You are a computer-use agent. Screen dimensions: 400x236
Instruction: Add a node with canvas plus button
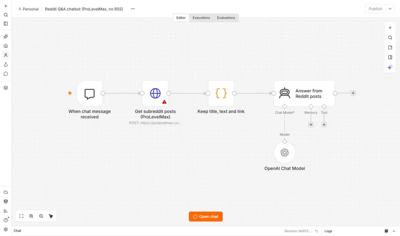(x=390, y=28)
